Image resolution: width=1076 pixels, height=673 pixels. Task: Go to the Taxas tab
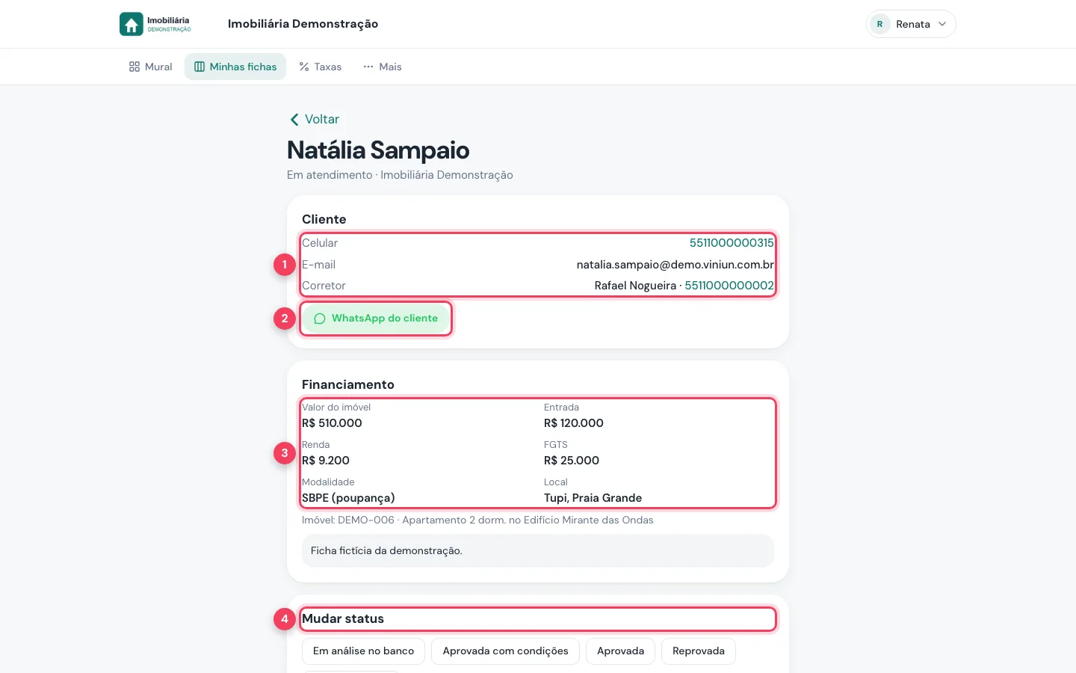pyautogui.click(x=320, y=67)
